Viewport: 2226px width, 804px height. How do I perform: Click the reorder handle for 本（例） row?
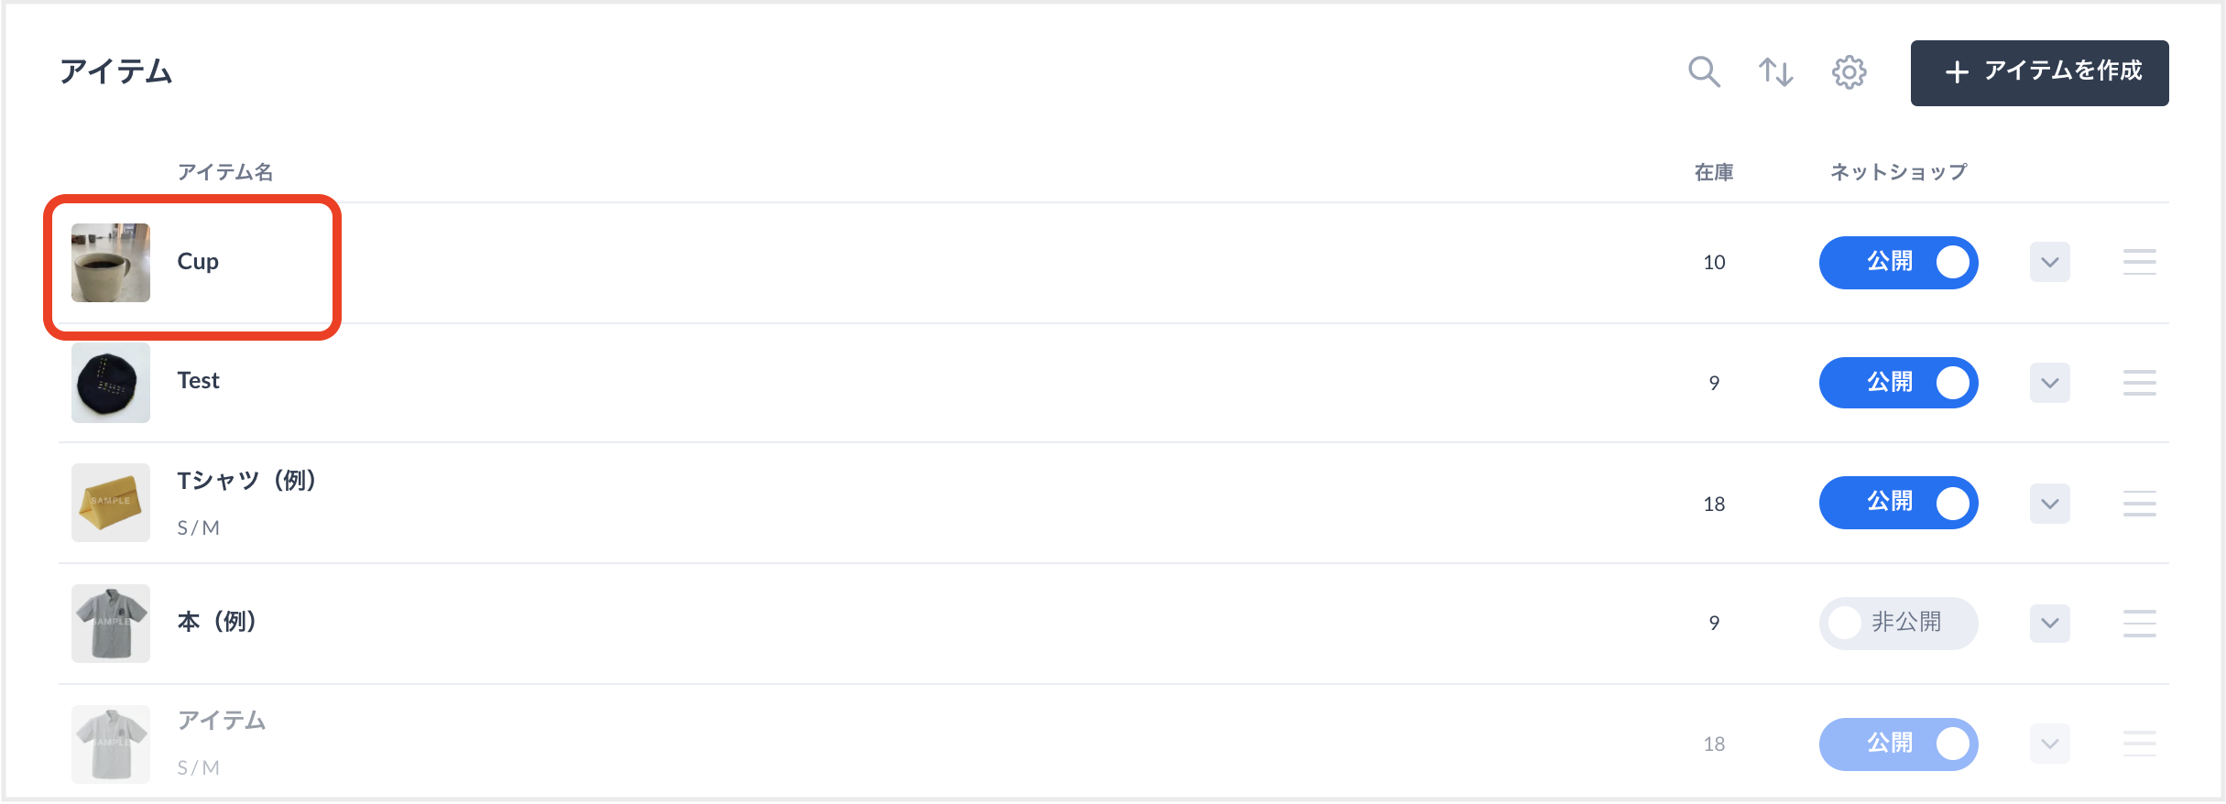coord(2139,624)
